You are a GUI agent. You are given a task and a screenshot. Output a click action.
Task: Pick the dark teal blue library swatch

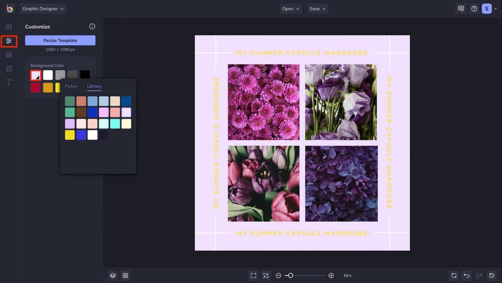point(126,101)
